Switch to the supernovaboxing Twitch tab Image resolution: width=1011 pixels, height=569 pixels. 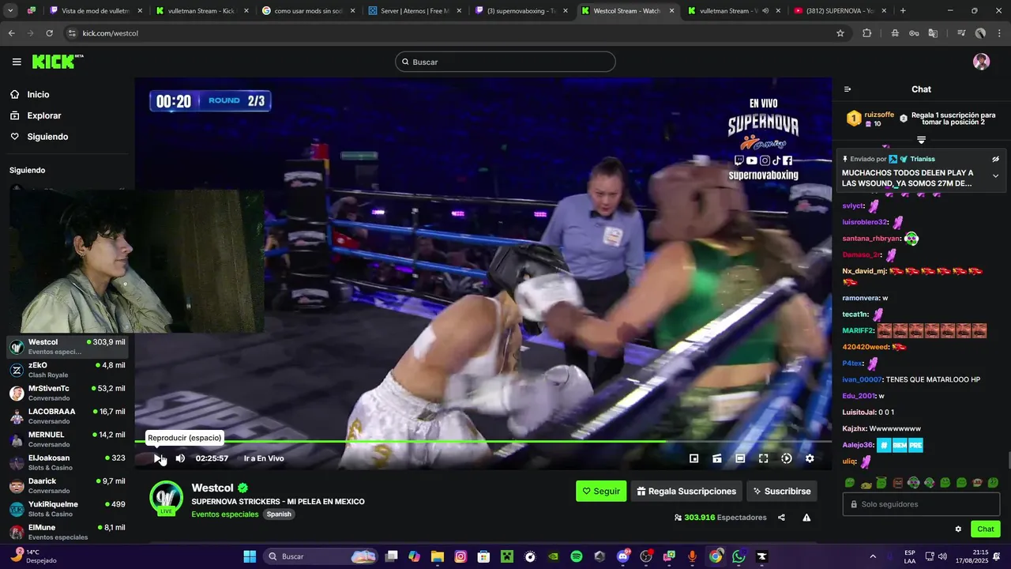pyautogui.click(x=521, y=11)
